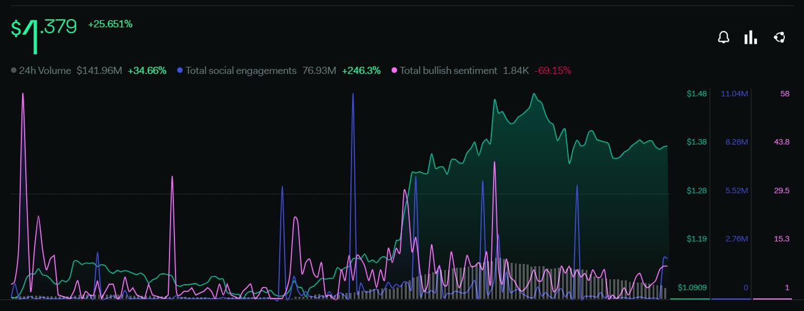The height and width of the screenshot is (311, 804).
Task: Click the -69.15% sentiment change
Action: [x=553, y=71]
